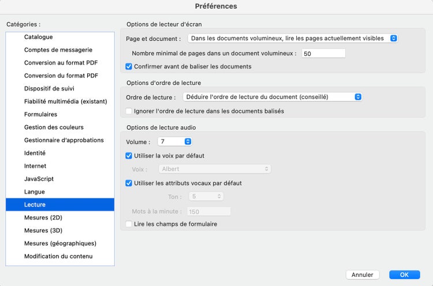Click the minimal page count field
The width and height of the screenshot is (433, 286).
323,54
